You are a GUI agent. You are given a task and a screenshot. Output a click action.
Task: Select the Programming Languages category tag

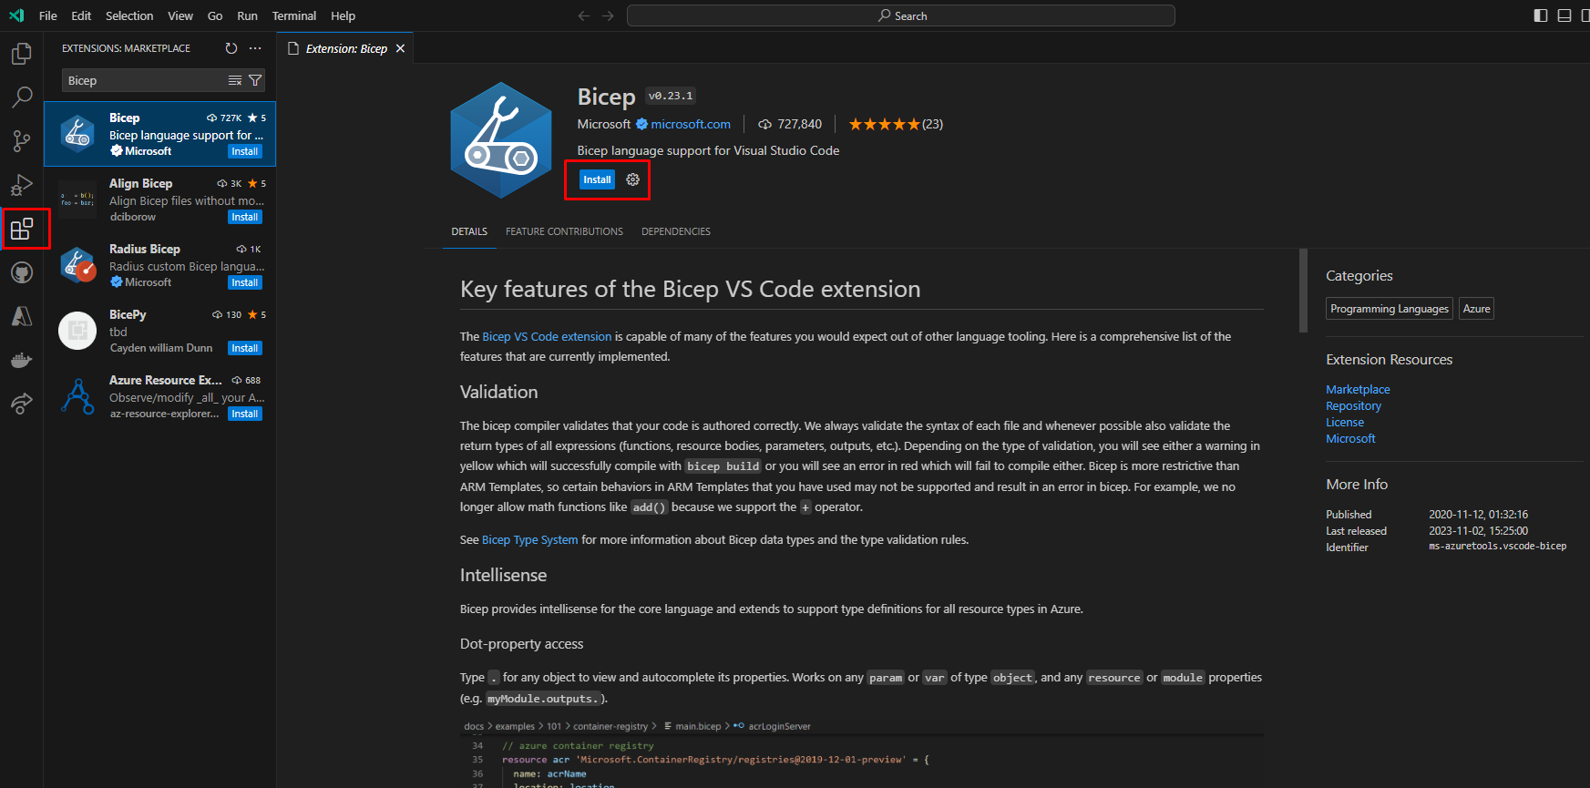[1390, 309]
